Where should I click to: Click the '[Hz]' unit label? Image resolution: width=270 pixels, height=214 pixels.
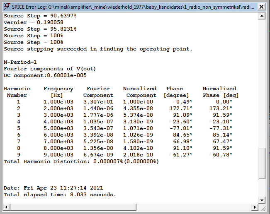(x=57, y=95)
